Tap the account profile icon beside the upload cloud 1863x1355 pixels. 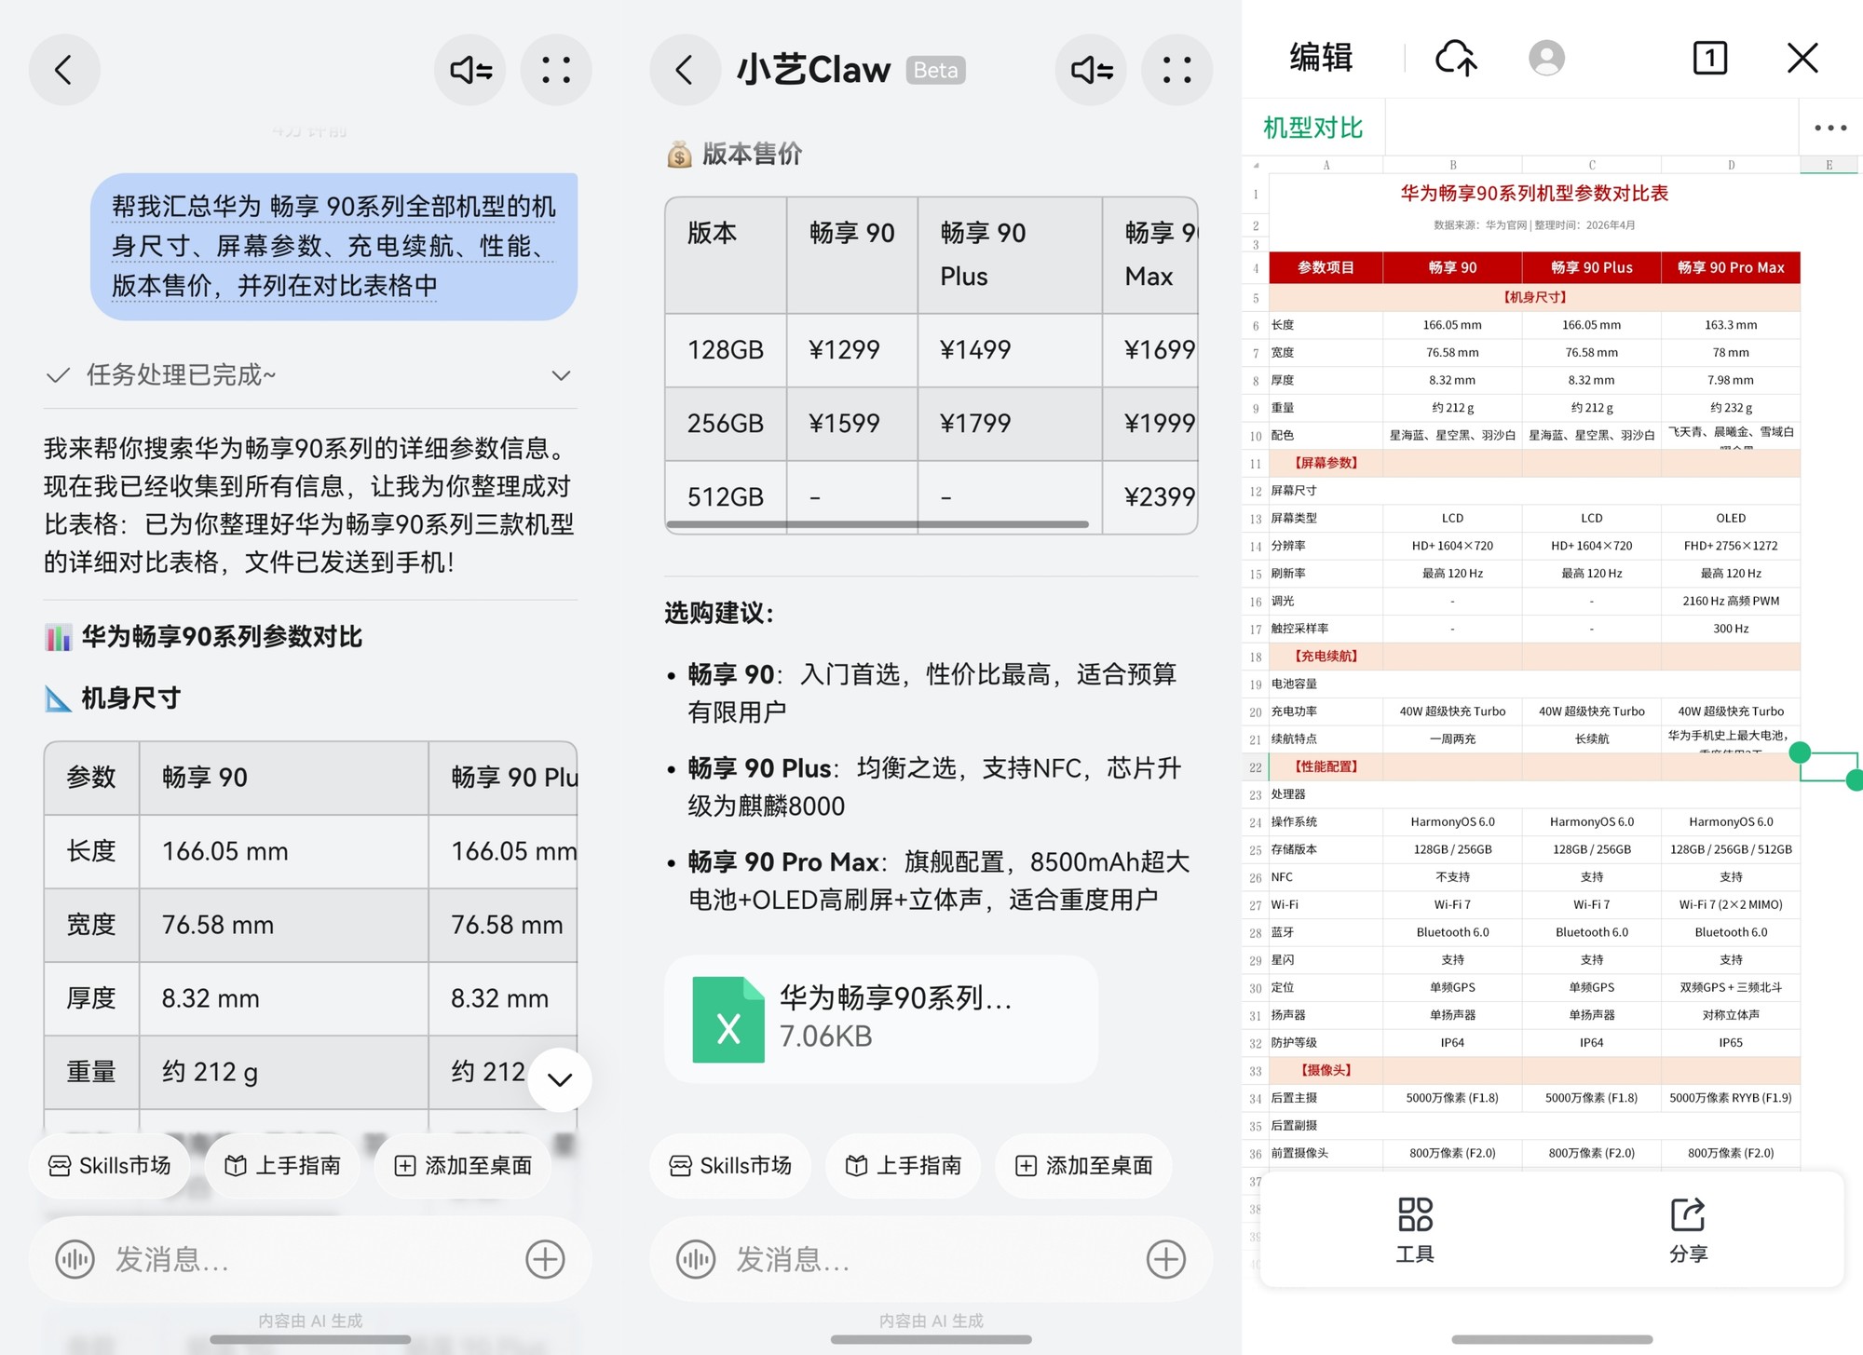tap(1545, 58)
